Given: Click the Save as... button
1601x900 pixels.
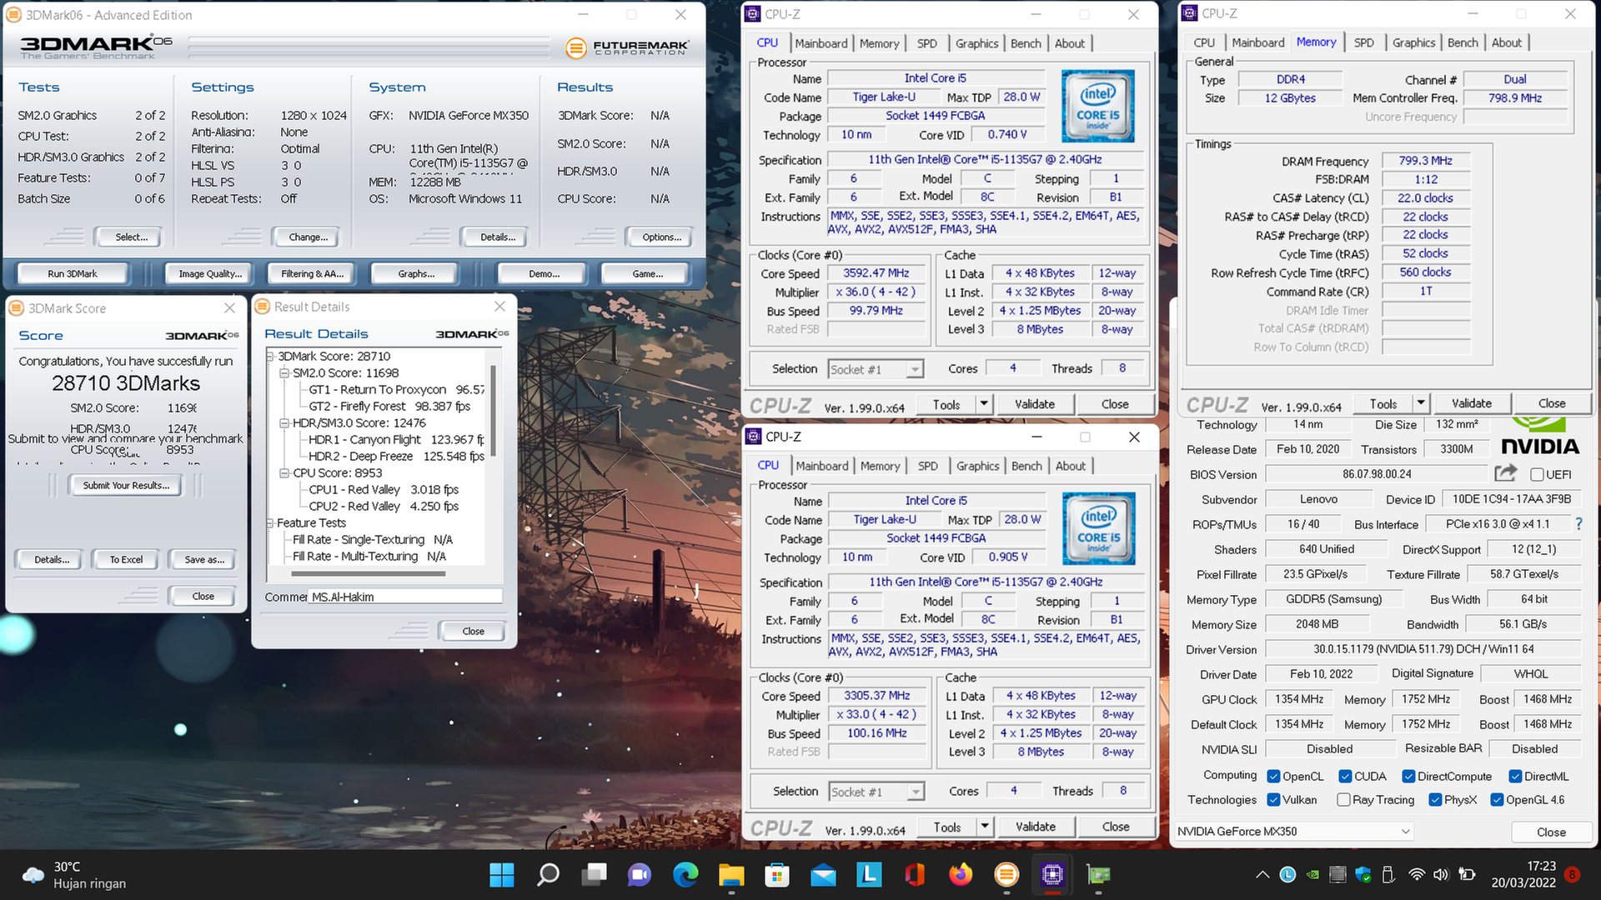Looking at the screenshot, I should coord(204,559).
